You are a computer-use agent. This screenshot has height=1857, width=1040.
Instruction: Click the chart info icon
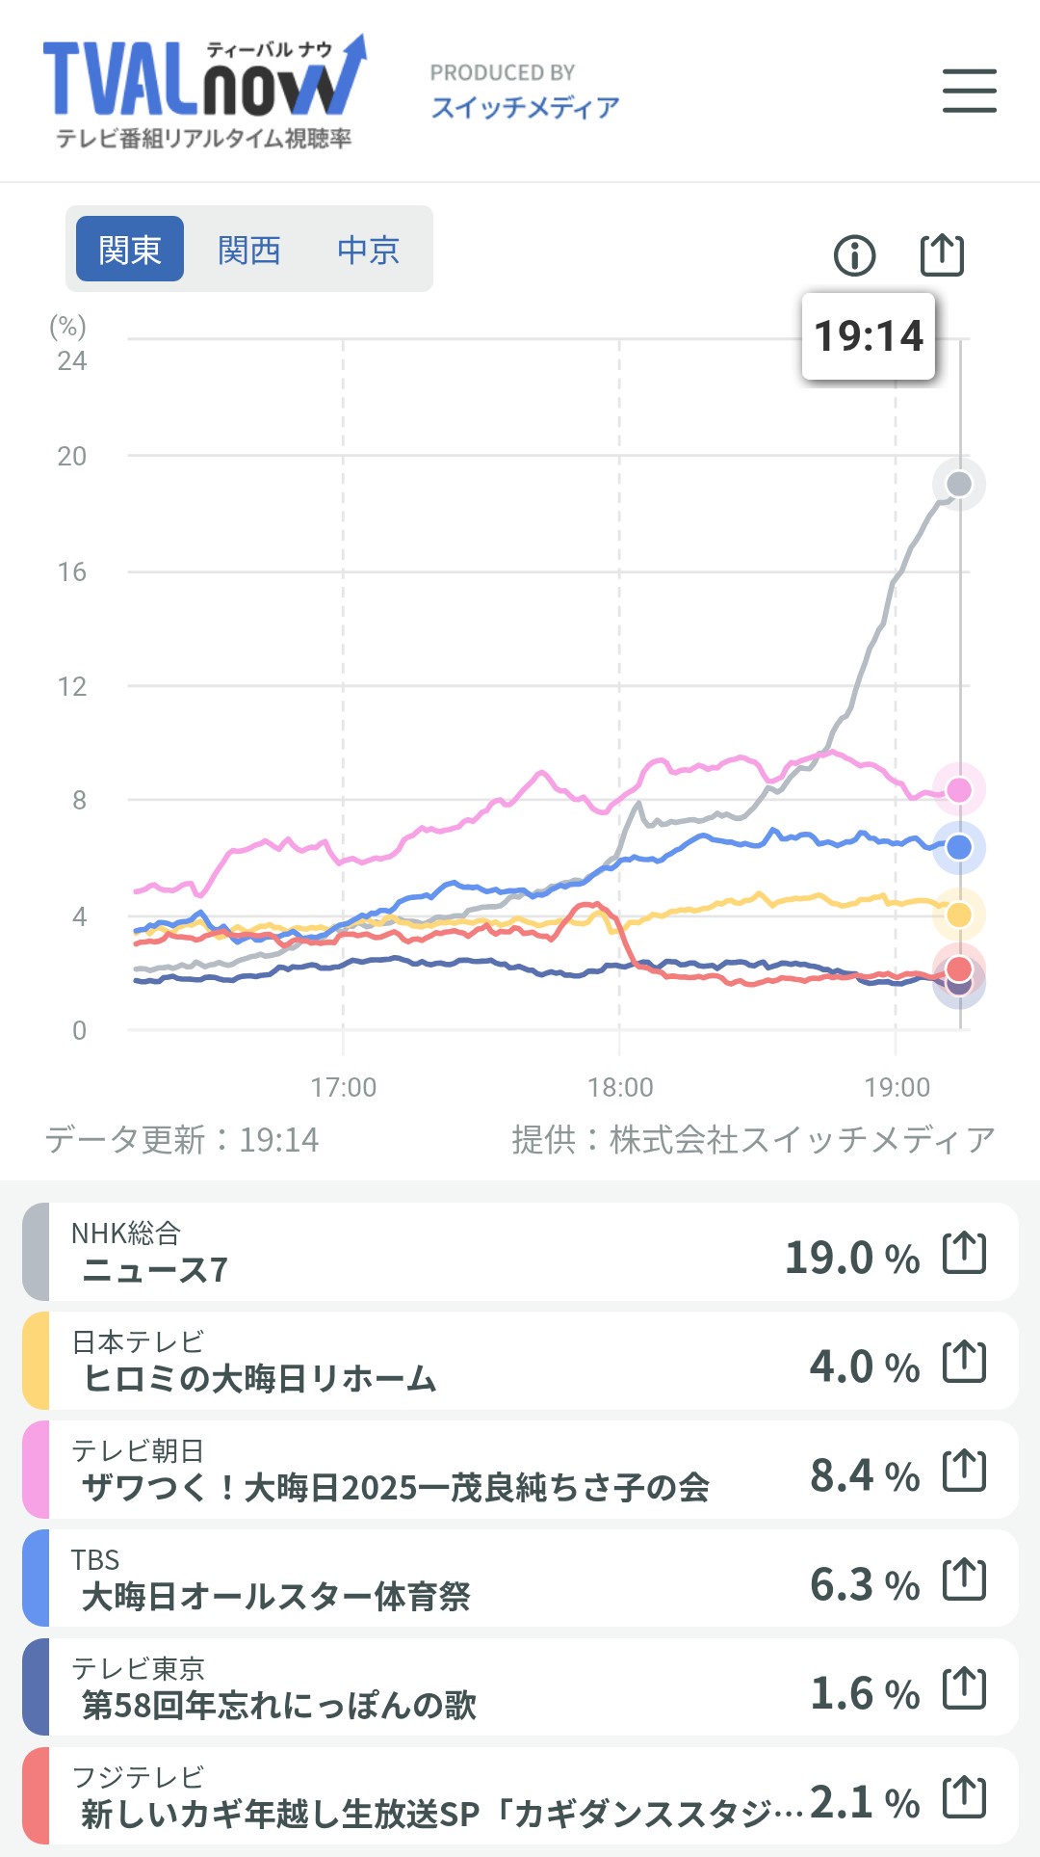(854, 255)
